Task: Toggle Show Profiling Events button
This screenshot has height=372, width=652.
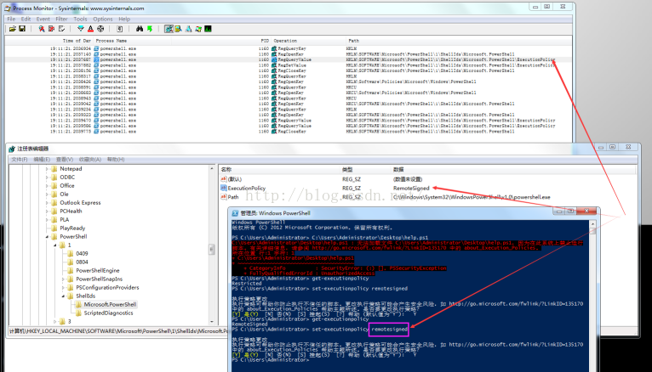Action: click(208, 29)
